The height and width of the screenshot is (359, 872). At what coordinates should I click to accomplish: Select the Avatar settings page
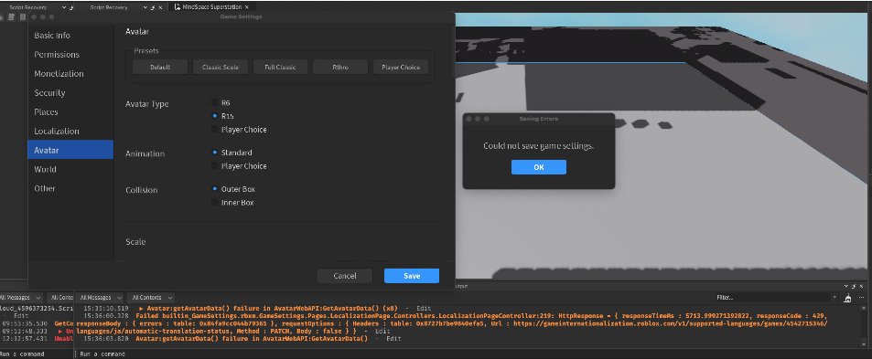coord(70,150)
